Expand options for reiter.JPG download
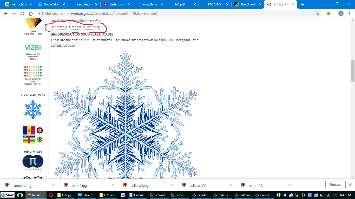Viewport: 355px width, 199px height. (290, 185)
